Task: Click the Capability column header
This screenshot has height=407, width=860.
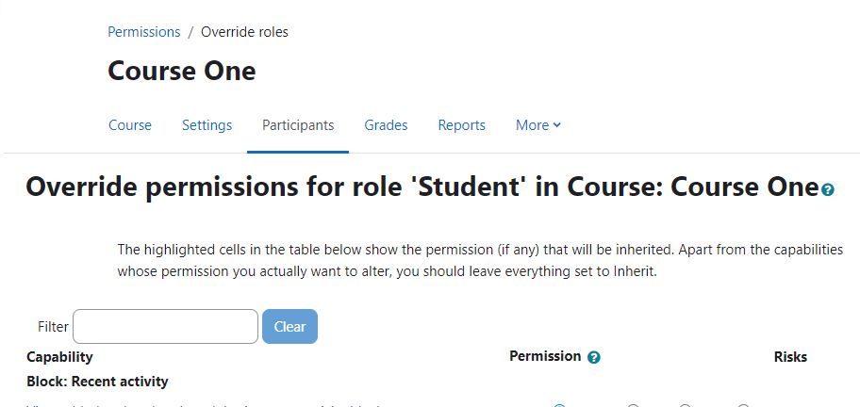Action: [59, 357]
